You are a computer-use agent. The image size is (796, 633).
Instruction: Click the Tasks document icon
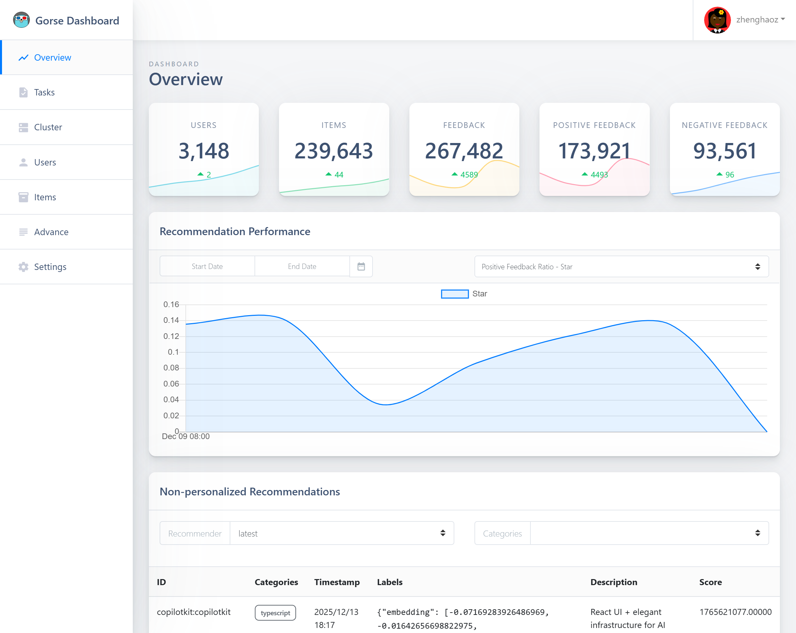pyautogui.click(x=23, y=92)
